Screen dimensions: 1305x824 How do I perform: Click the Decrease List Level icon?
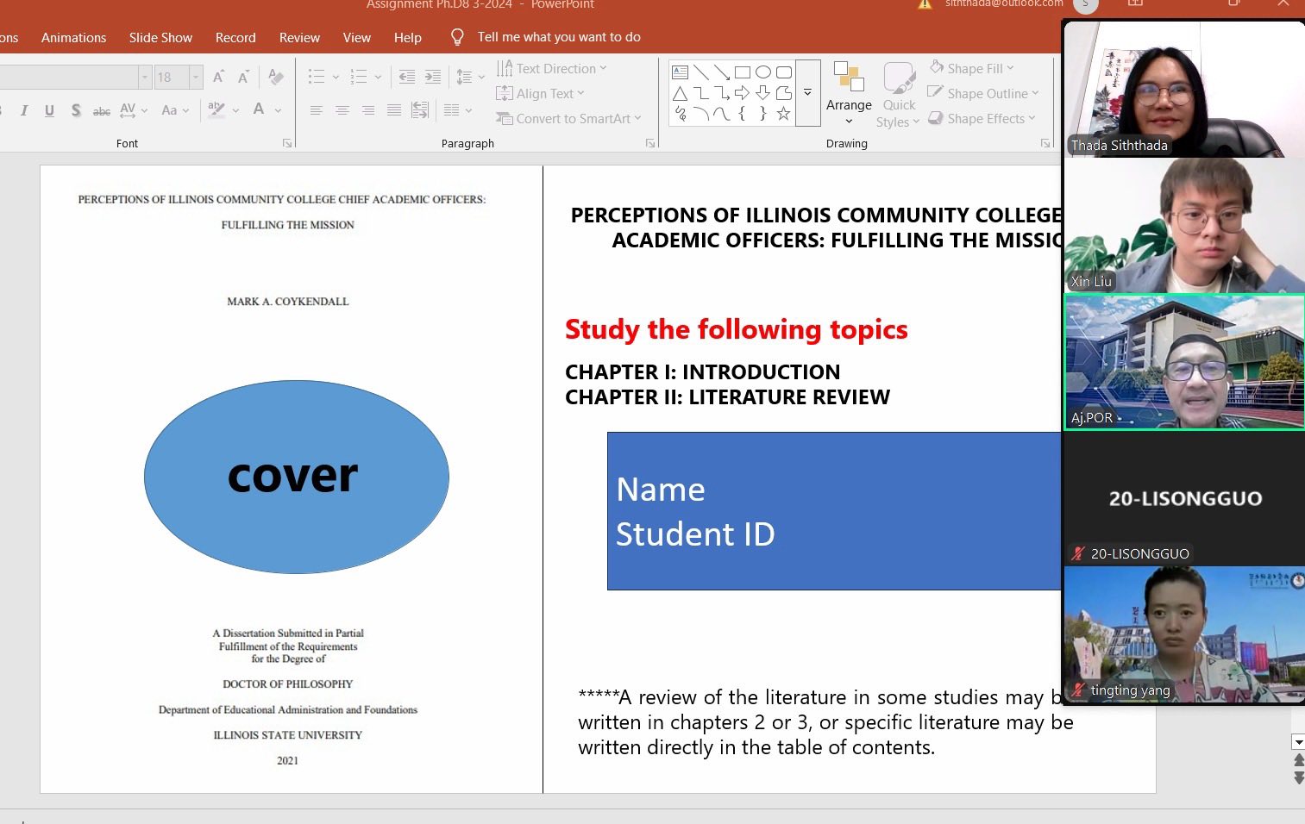(407, 77)
